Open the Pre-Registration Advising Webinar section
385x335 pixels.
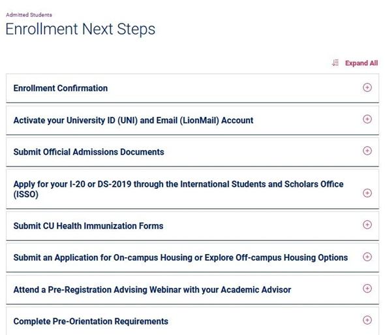pos(192,289)
